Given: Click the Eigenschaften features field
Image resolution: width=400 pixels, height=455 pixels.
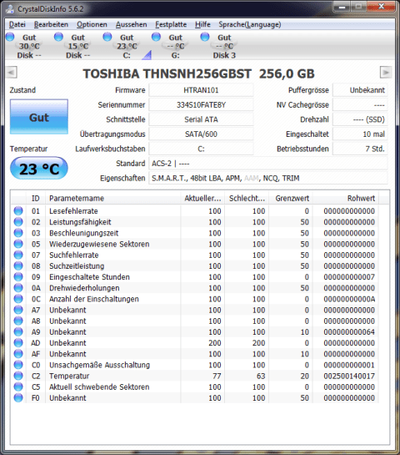Looking at the screenshot, I should pyautogui.click(x=268, y=178).
